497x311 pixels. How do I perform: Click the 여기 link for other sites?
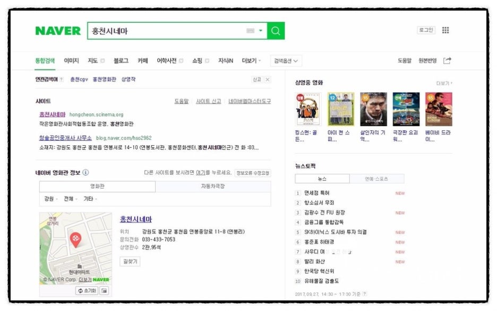click(200, 172)
